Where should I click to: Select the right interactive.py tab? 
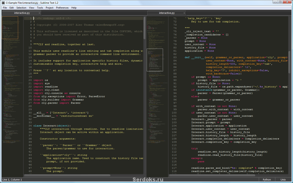167,13
